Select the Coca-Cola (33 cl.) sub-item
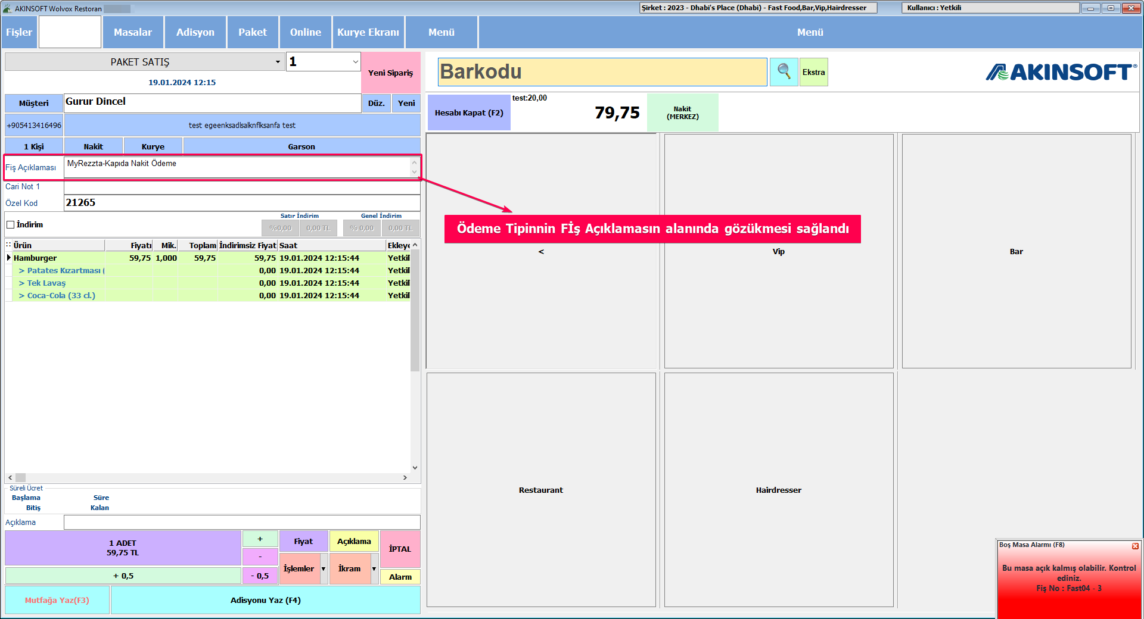This screenshot has height=619, width=1144. tap(208, 295)
